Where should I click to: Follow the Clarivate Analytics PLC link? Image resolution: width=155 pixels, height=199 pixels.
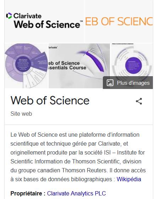click(x=76, y=194)
